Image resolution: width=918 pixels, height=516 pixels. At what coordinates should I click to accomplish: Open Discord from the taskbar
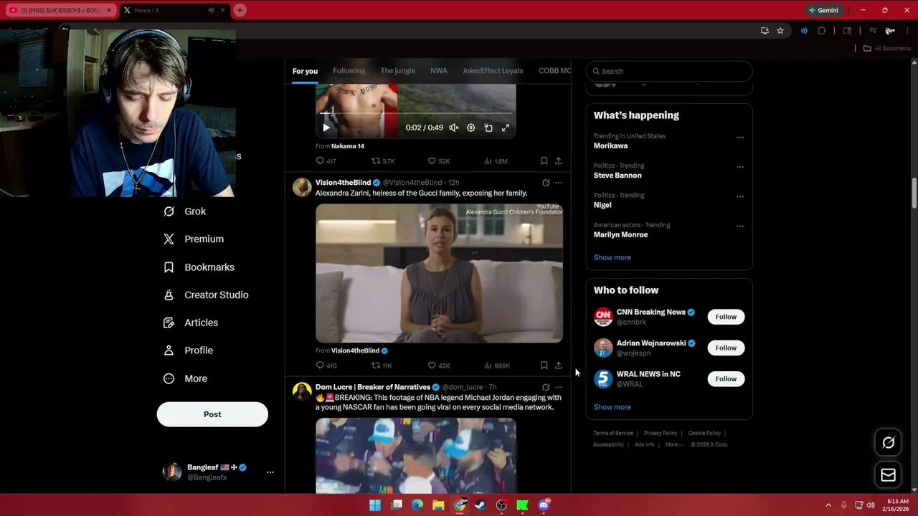click(544, 505)
